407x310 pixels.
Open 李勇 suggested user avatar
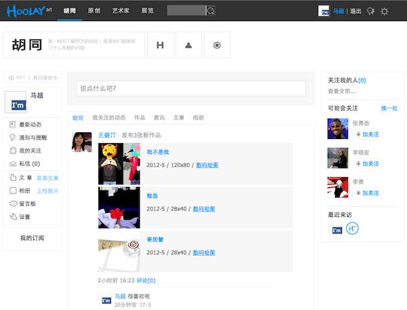338,187
